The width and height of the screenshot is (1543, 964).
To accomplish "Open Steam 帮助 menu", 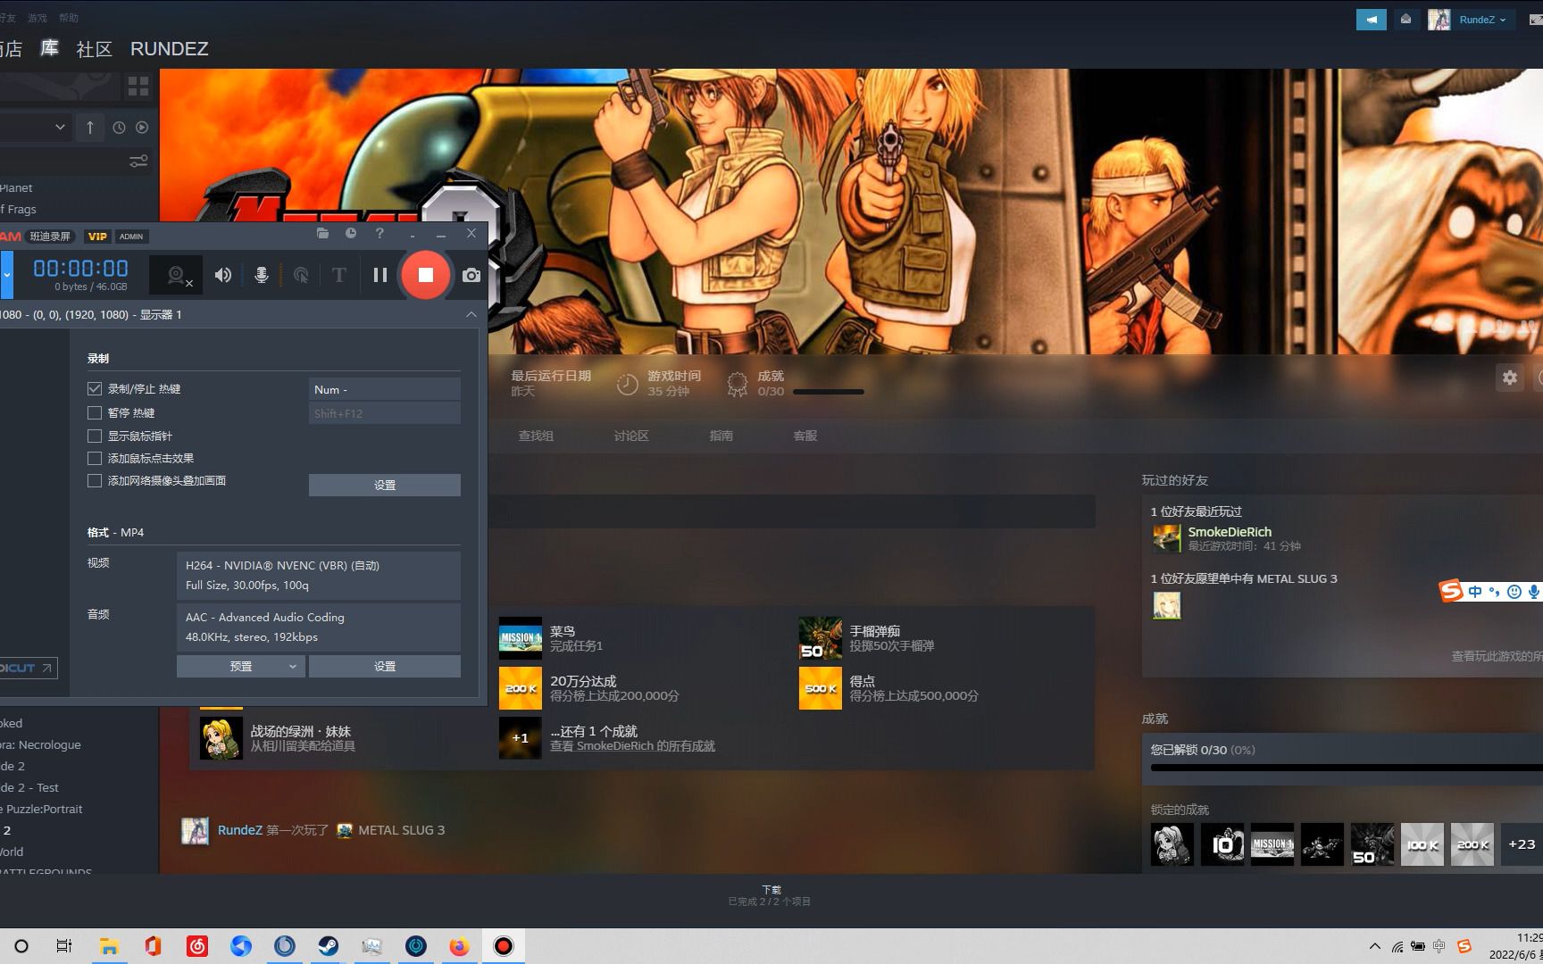I will [69, 18].
